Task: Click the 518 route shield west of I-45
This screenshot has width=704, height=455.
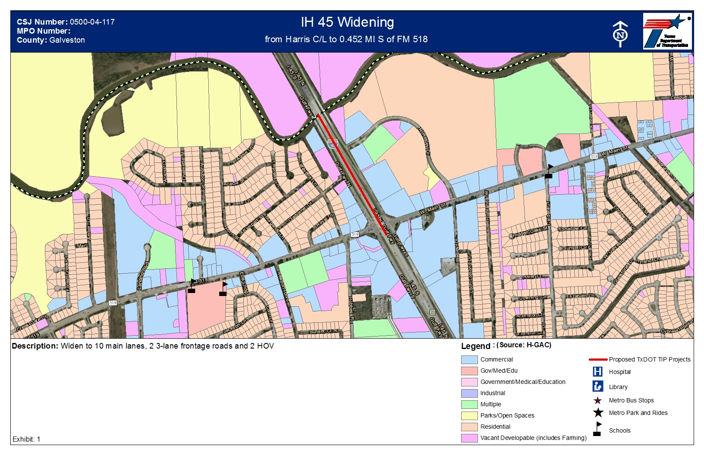Action: coord(355,234)
